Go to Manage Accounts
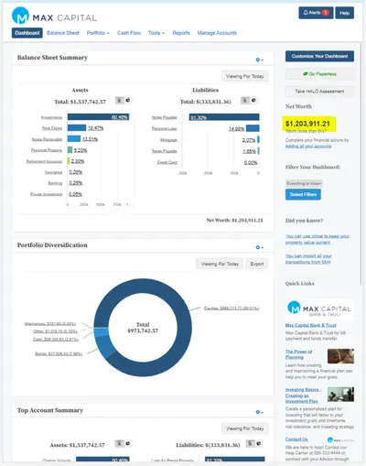Screen dimensions: 366x466 click(217, 33)
